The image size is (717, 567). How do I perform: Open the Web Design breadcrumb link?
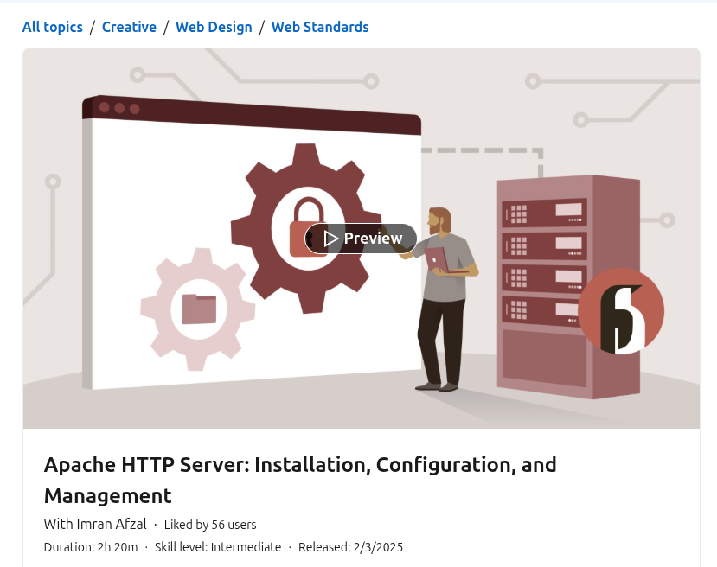click(x=214, y=27)
